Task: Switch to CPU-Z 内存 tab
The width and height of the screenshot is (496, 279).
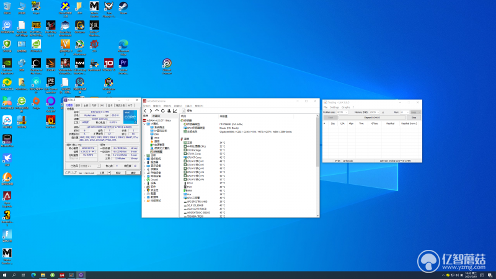Action: [x=94, y=105]
